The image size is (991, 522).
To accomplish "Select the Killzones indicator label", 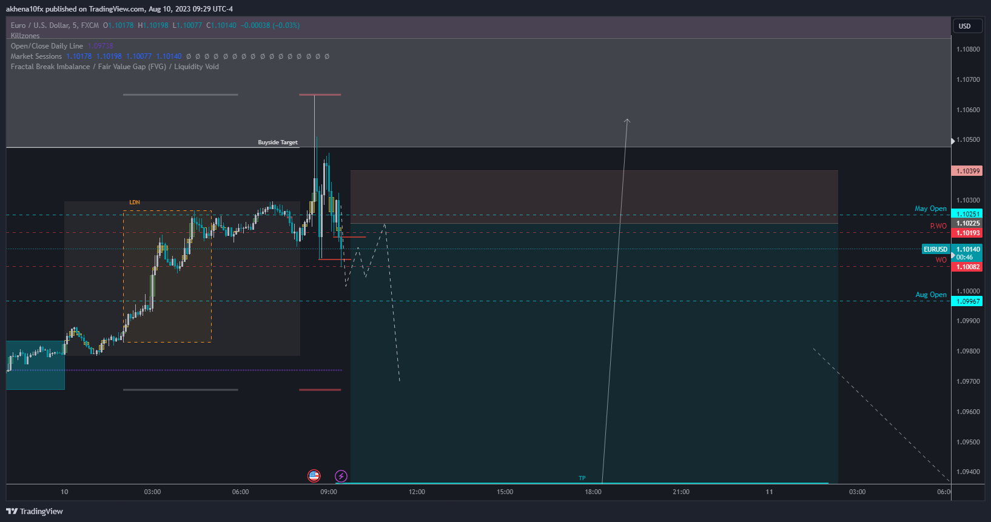I will (25, 36).
